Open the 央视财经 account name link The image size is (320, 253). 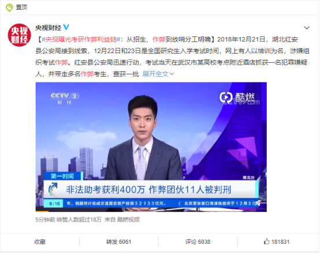click(48, 28)
